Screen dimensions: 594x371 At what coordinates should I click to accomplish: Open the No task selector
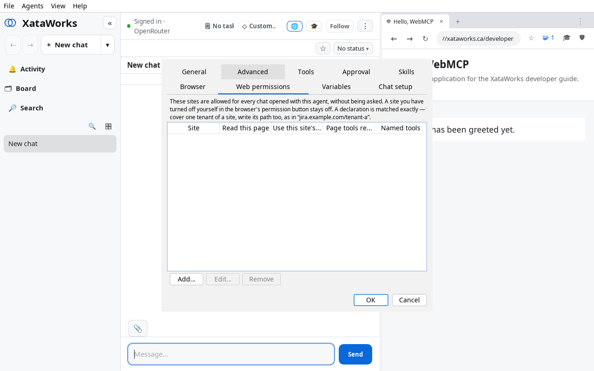pyautogui.click(x=218, y=26)
